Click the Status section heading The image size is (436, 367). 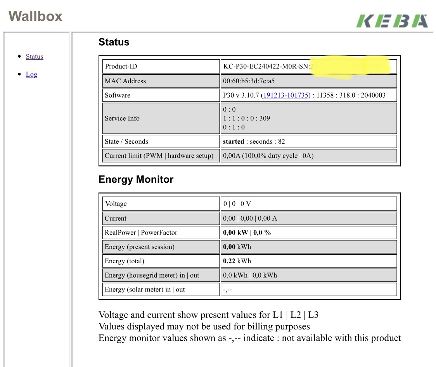pos(114,42)
